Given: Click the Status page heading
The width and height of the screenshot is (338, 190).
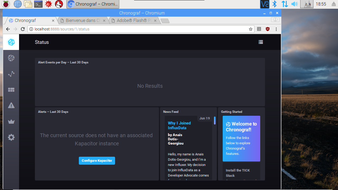Looking at the screenshot, I should click(x=42, y=42).
